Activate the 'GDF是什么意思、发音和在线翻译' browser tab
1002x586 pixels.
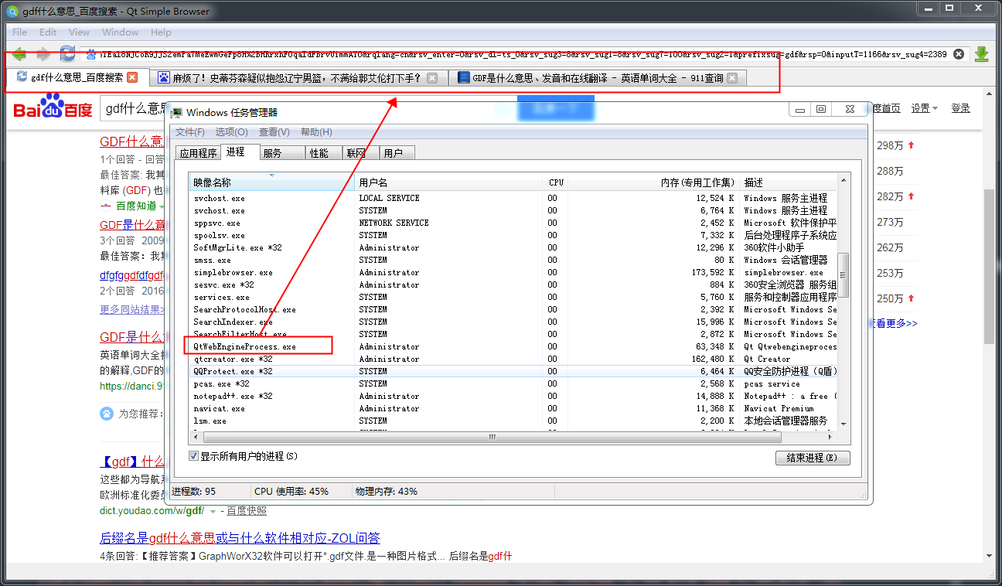coord(598,78)
